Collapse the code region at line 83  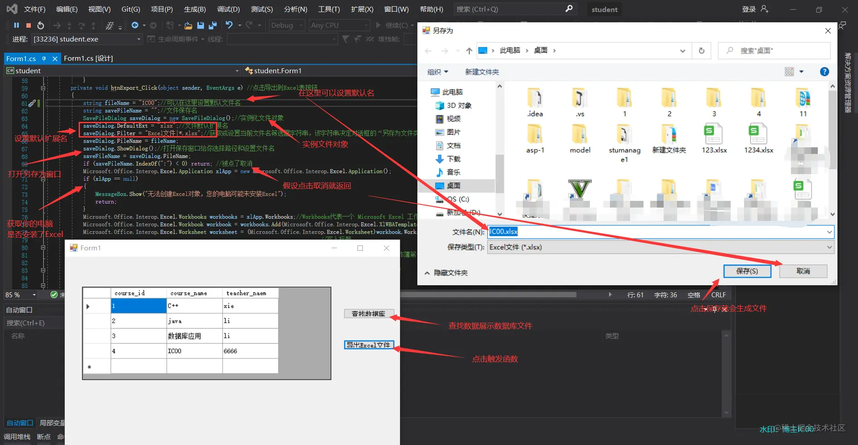[x=43, y=270]
